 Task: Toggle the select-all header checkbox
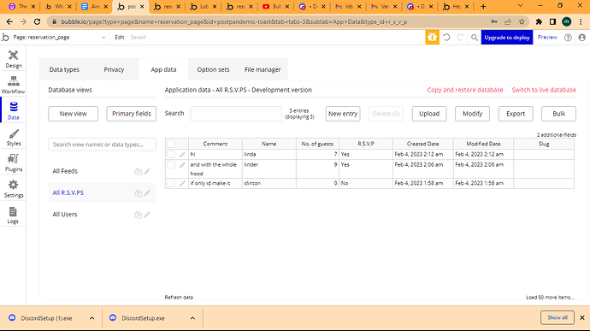[x=171, y=144]
